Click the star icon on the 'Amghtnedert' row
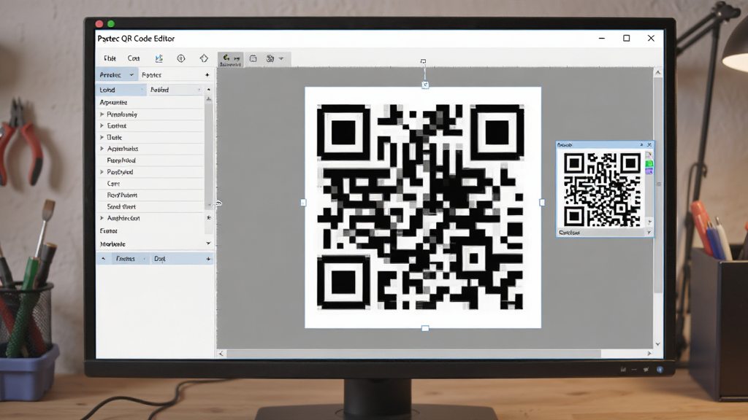Image resolution: width=748 pixels, height=420 pixels. tap(208, 217)
